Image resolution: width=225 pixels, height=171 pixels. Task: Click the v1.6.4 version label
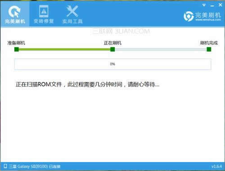(216, 166)
